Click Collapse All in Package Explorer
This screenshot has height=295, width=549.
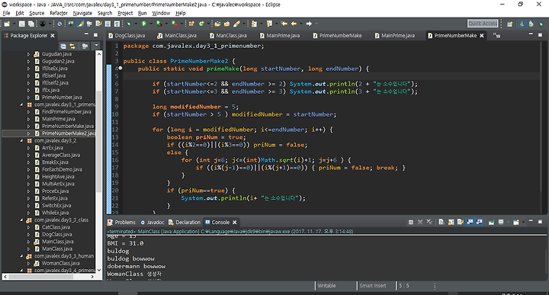[63, 46]
